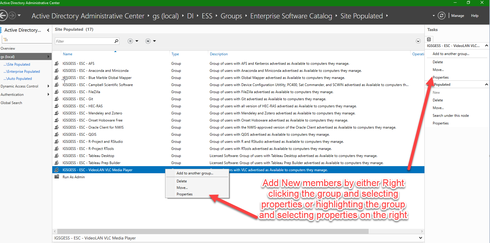Expand the view options dropdown arrow

pyautogui.click(x=137, y=41)
